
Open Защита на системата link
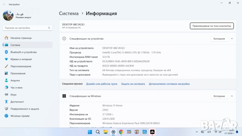tap(133, 84)
